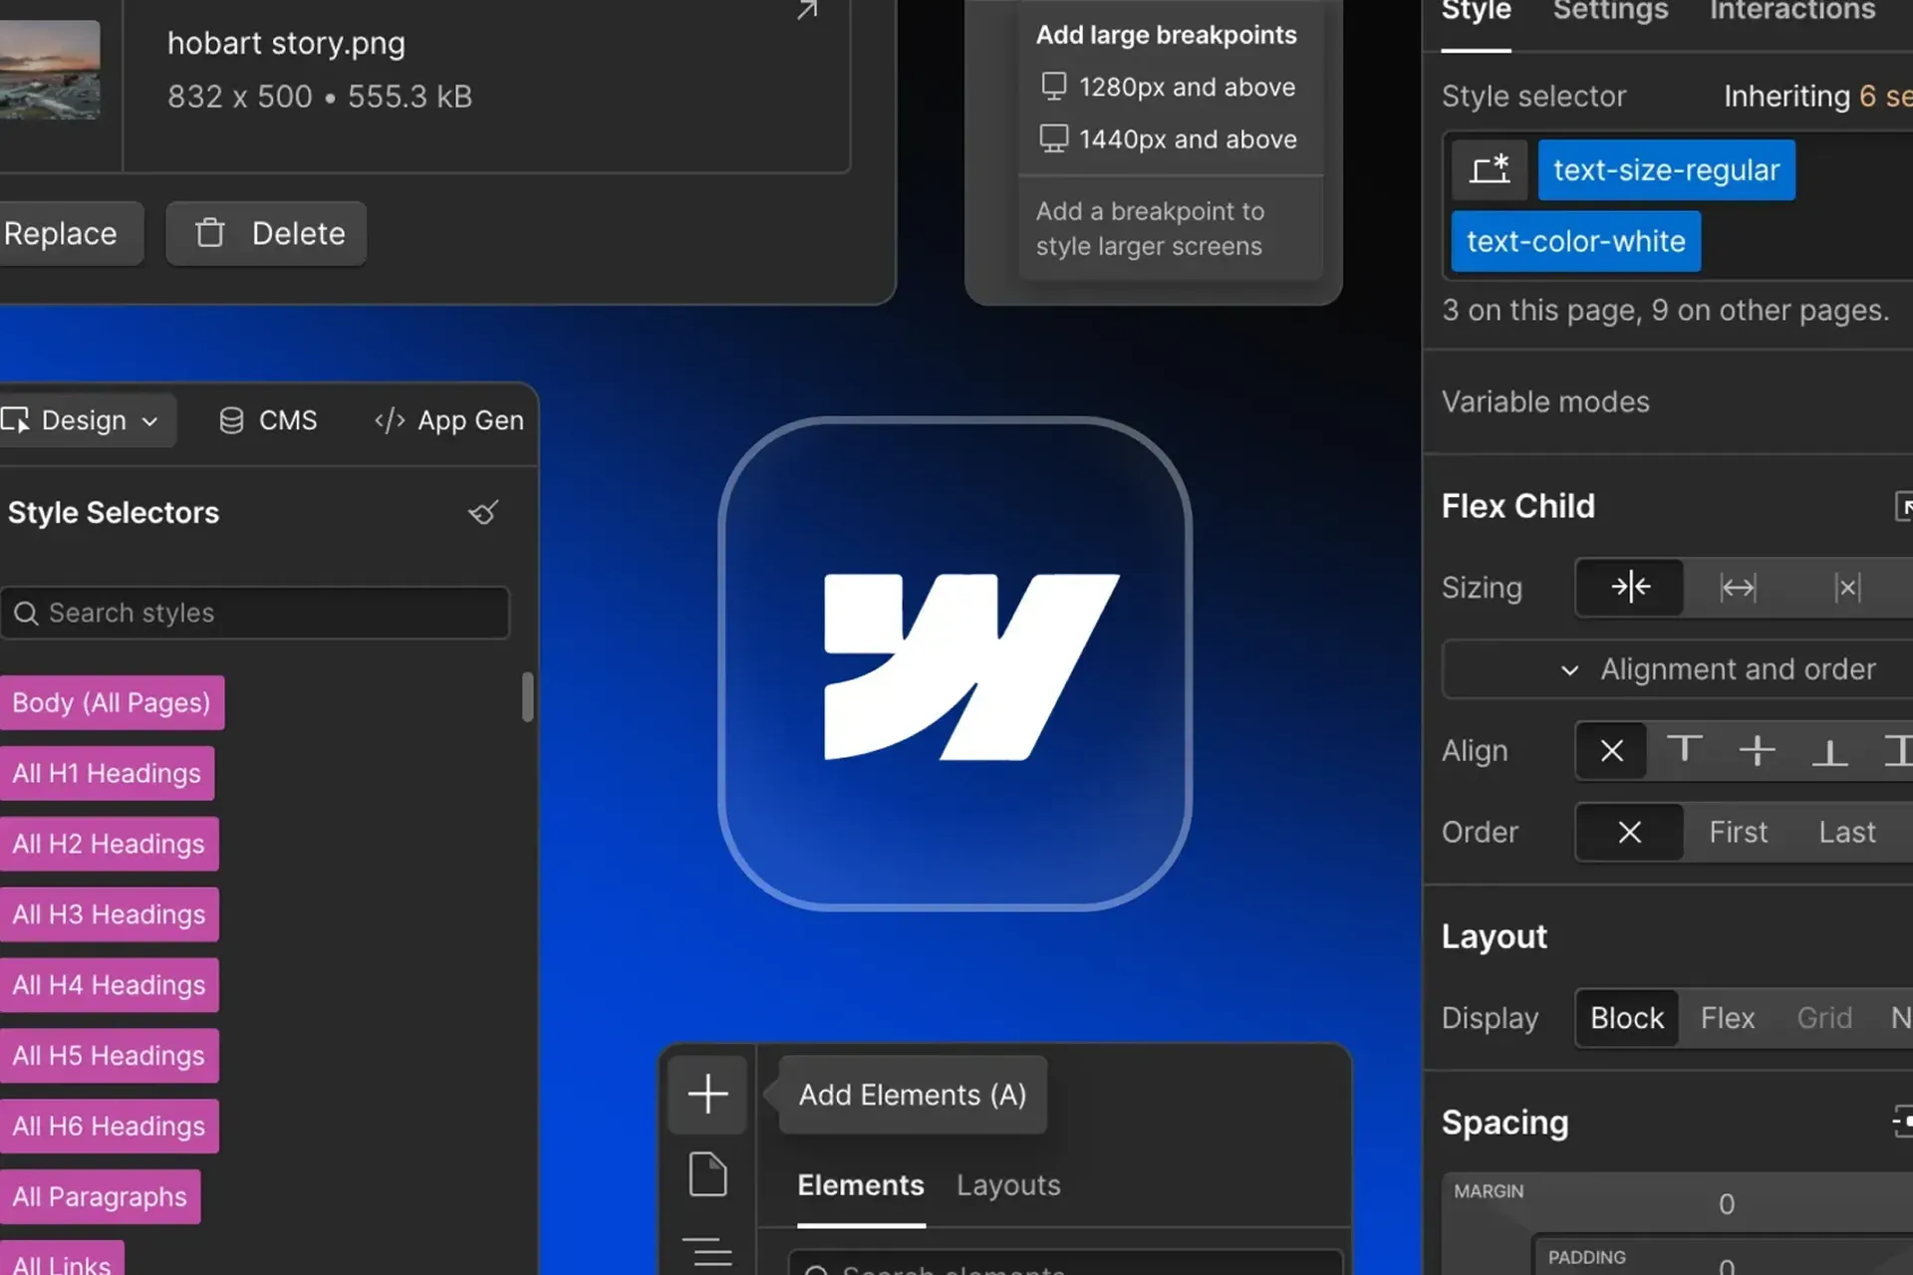
Task: Select Body (All Pages) style tag
Action: click(112, 703)
